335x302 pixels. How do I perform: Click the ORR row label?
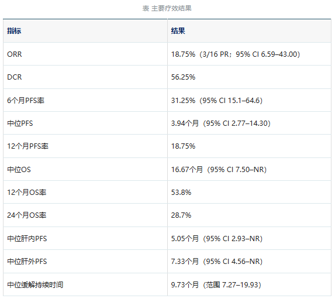(x=15, y=54)
